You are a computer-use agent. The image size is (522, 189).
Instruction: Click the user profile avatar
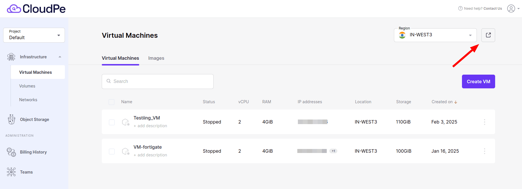511,8
